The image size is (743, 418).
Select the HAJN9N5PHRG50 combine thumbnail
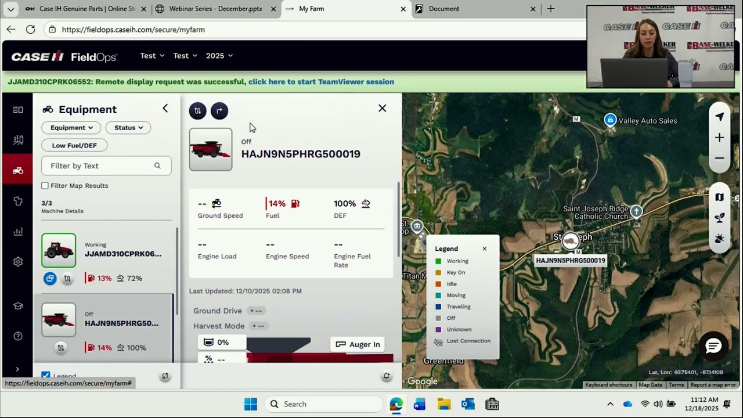point(59,320)
